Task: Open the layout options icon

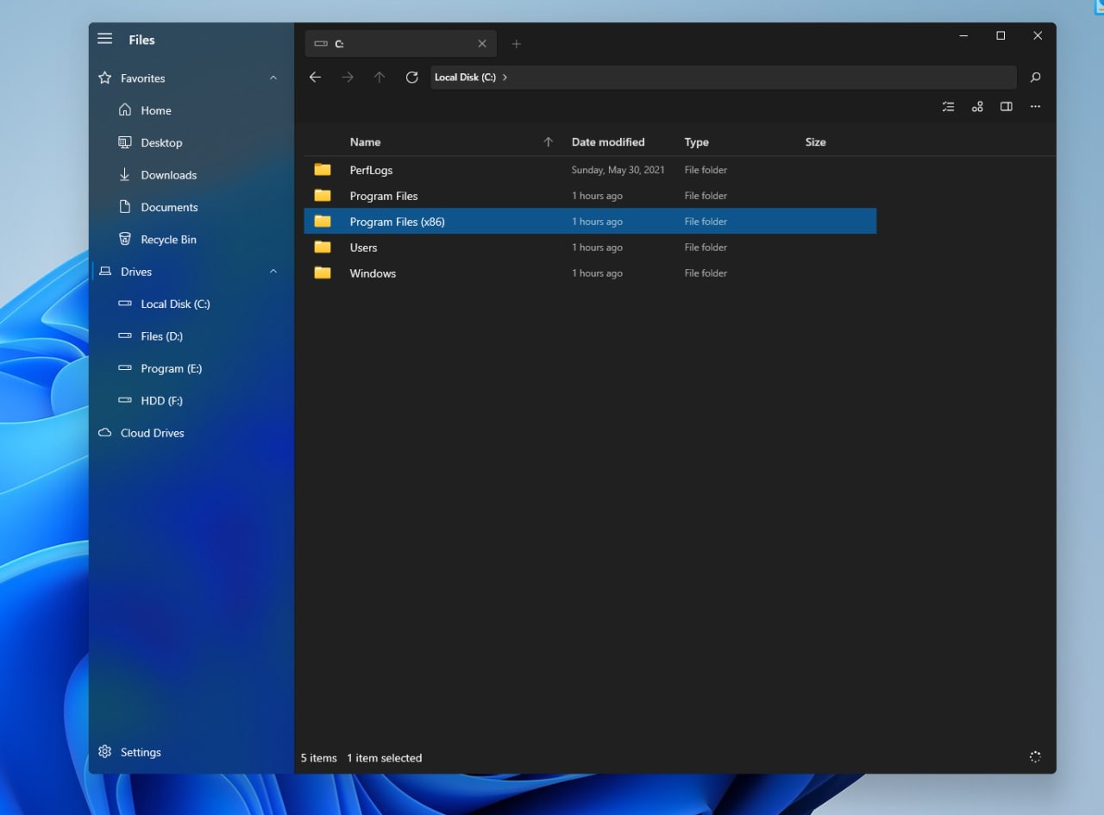Action: click(977, 107)
